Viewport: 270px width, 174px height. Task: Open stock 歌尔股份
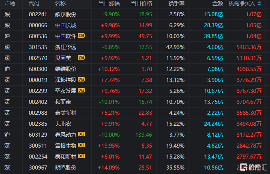[x=66, y=14]
